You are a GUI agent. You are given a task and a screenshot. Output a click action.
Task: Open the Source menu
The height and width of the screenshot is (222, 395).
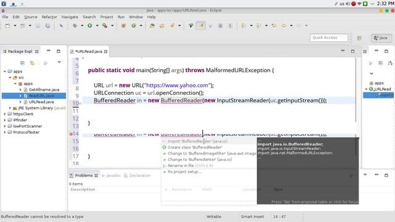coord(30,17)
